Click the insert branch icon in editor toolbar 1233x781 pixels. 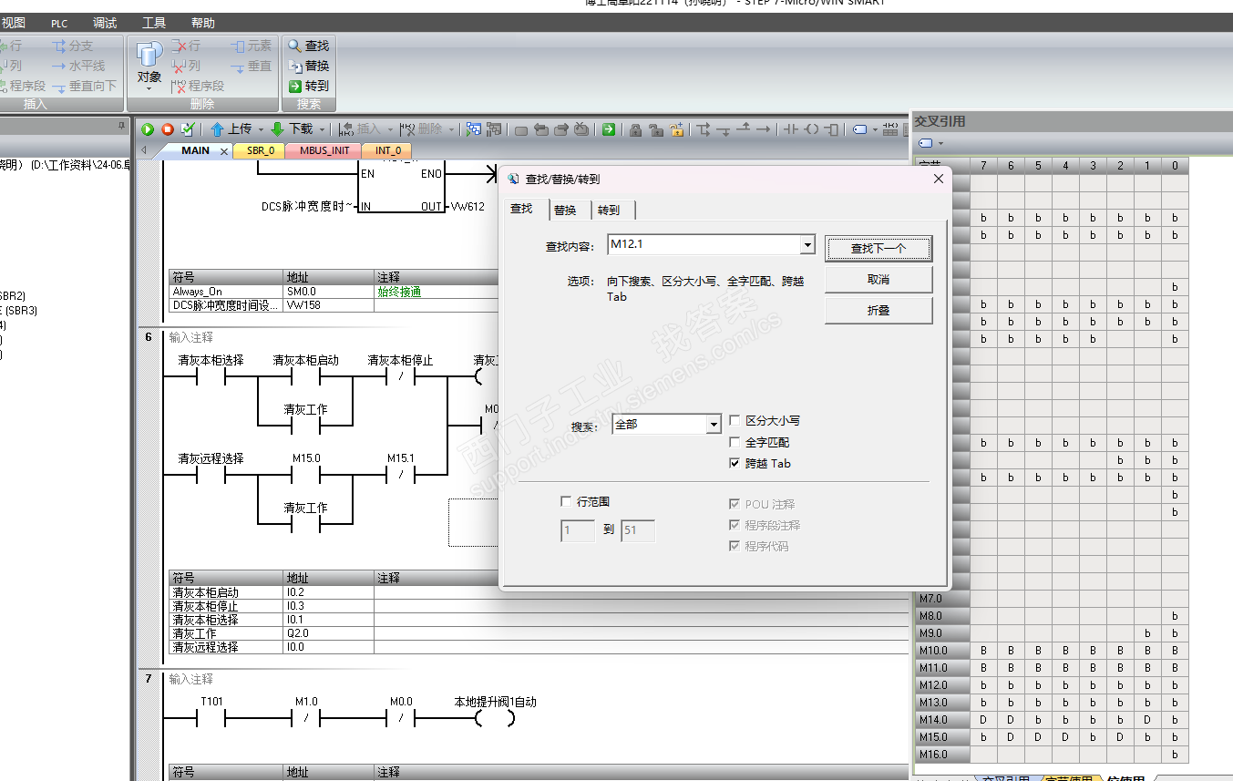pos(704,129)
